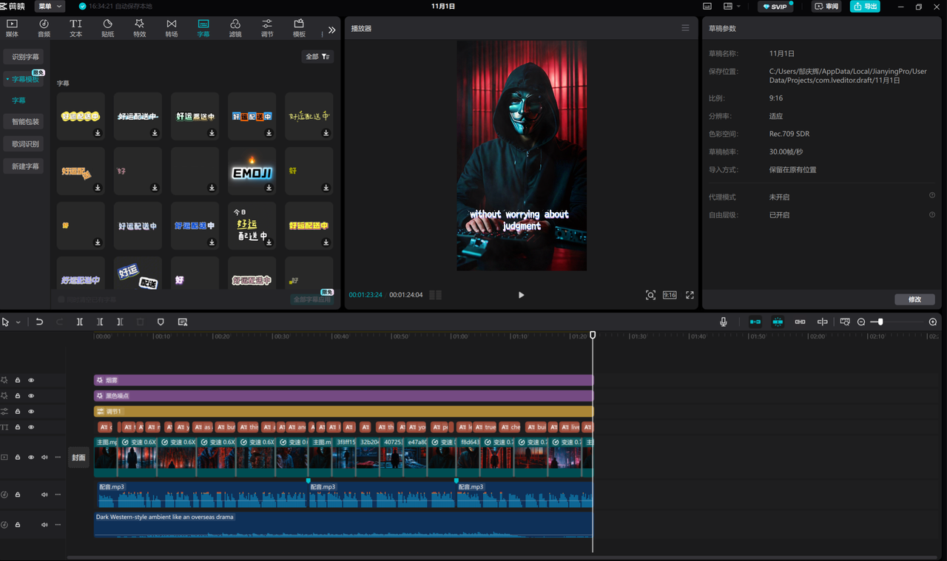947x561 pixels.
Task: Click the 修改 button in draft parameters
Action: pyautogui.click(x=914, y=299)
